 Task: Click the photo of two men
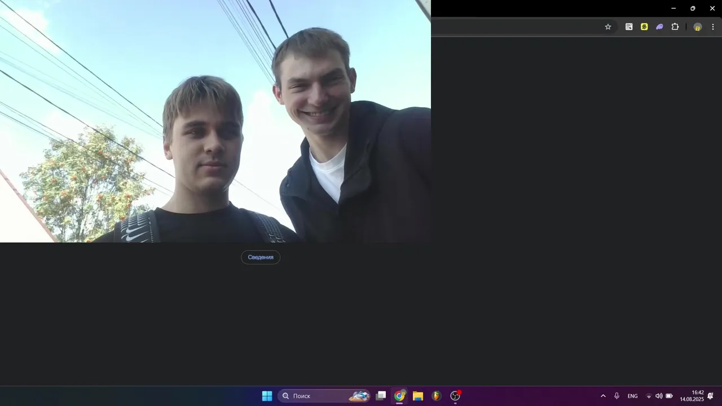(215, 121)
